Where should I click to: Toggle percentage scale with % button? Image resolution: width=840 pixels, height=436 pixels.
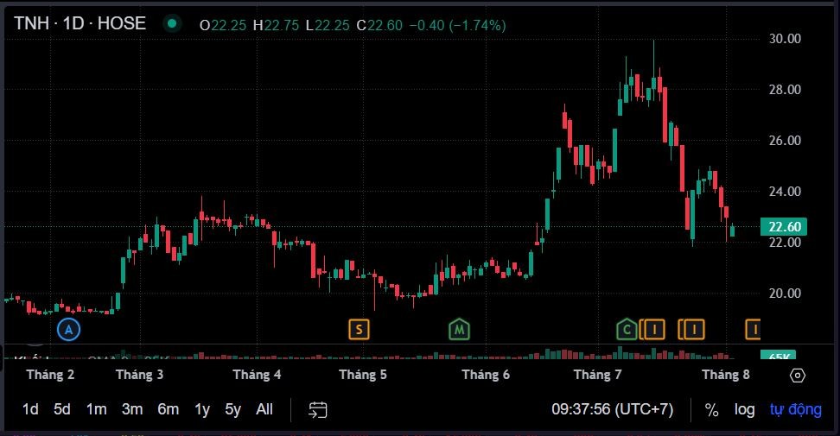pos(711,409)
